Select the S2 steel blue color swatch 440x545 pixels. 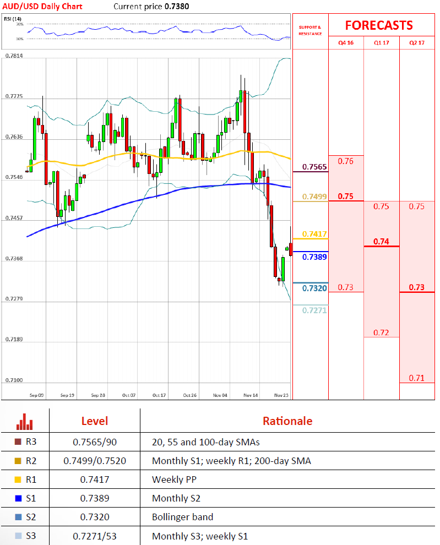point(18,517)
